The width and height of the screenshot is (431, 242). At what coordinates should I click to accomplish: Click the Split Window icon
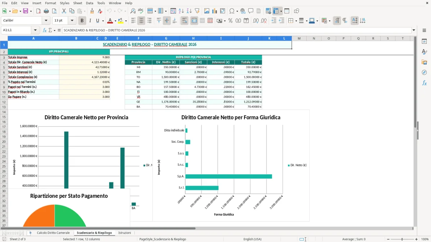point(287,11)
